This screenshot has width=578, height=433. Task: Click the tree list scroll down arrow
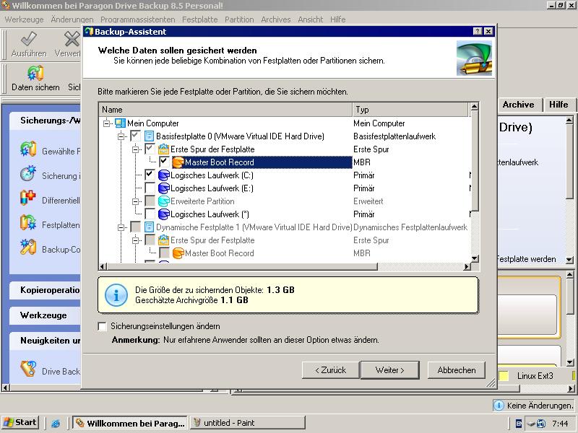point(475,259)
